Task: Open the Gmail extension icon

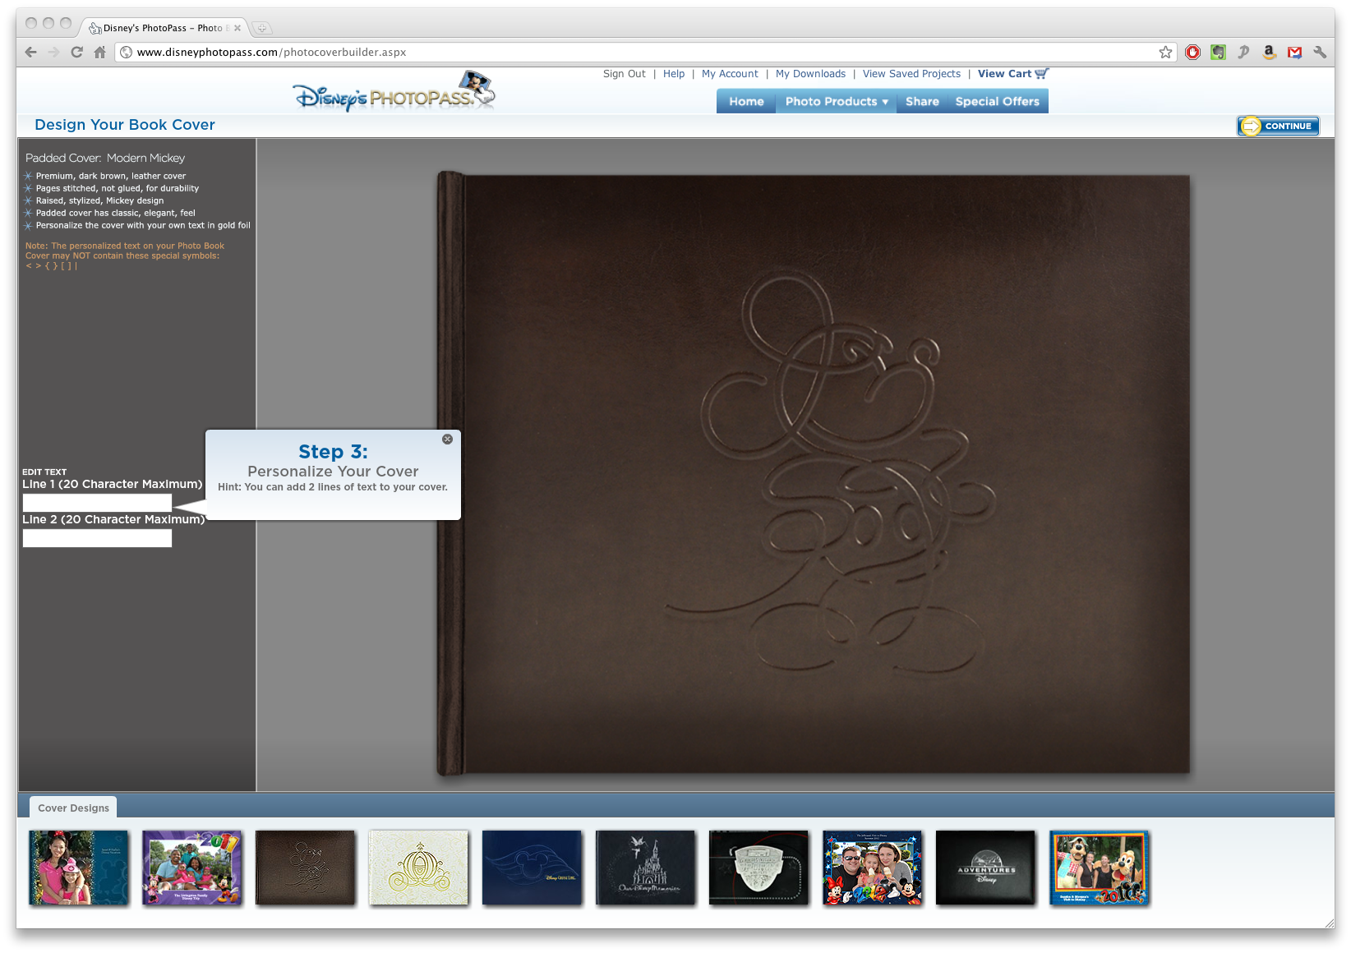Action: point(1295,52)
